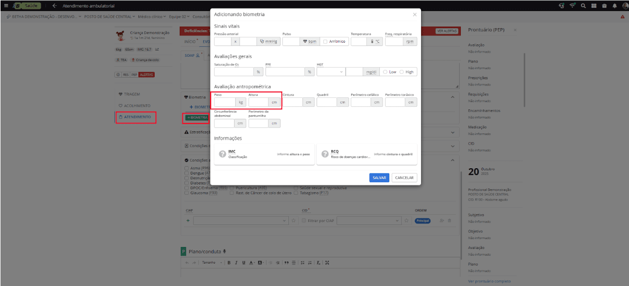
Task: Click the red warning triangle icon
Action: pyautogui.click(x=622, y=17)
